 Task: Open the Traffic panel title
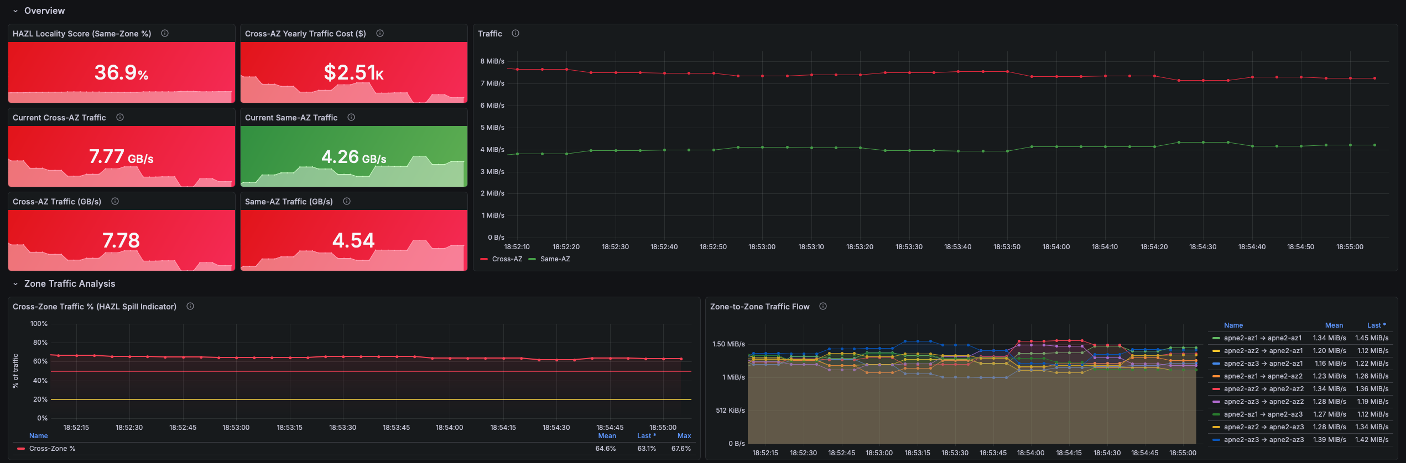click(x=490, y=34)
